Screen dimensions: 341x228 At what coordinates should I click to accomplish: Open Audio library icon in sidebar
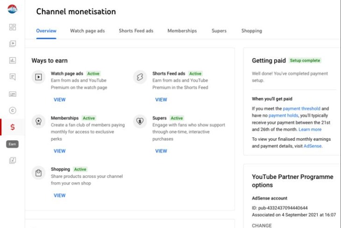coord(13,160)
